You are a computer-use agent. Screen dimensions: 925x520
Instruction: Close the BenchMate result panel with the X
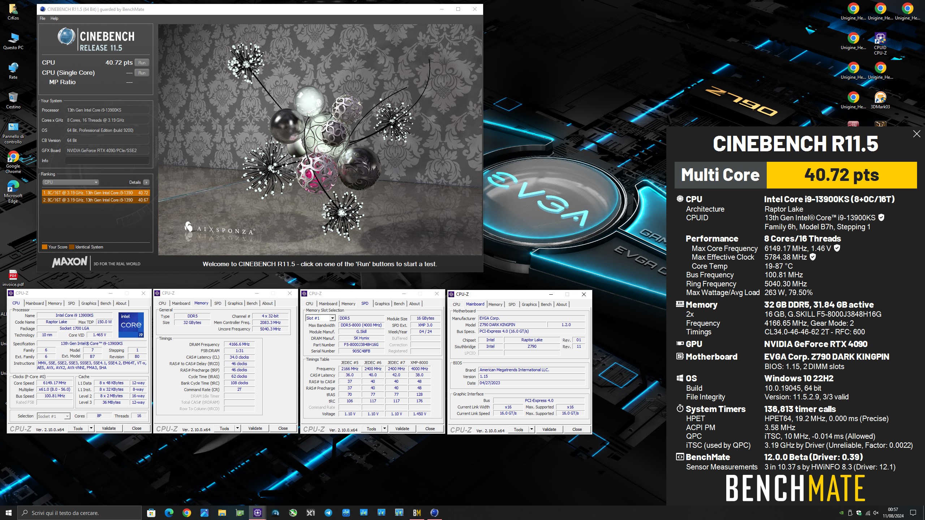(x=917, y=134)
